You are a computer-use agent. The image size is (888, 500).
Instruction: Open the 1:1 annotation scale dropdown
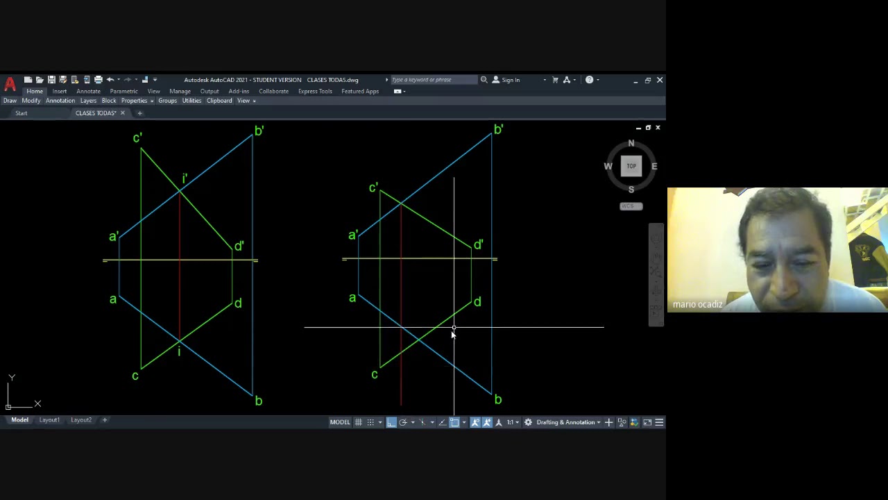tap(512, 422)
